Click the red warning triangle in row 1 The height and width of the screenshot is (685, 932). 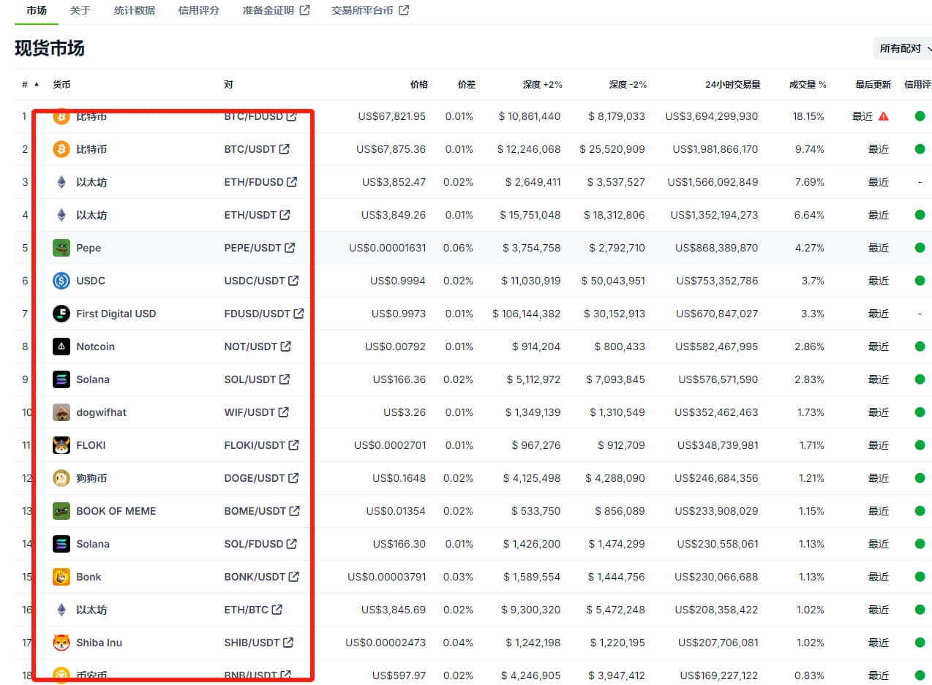[x=884, y=116]
